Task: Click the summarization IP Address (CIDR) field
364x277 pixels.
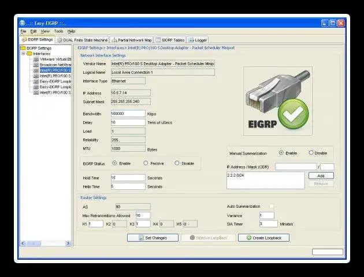Action: coord(296,166)
